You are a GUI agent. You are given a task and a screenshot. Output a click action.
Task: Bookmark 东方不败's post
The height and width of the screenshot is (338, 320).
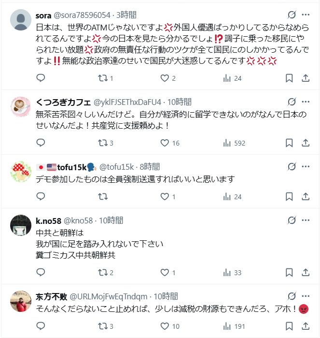coord(289,326)
